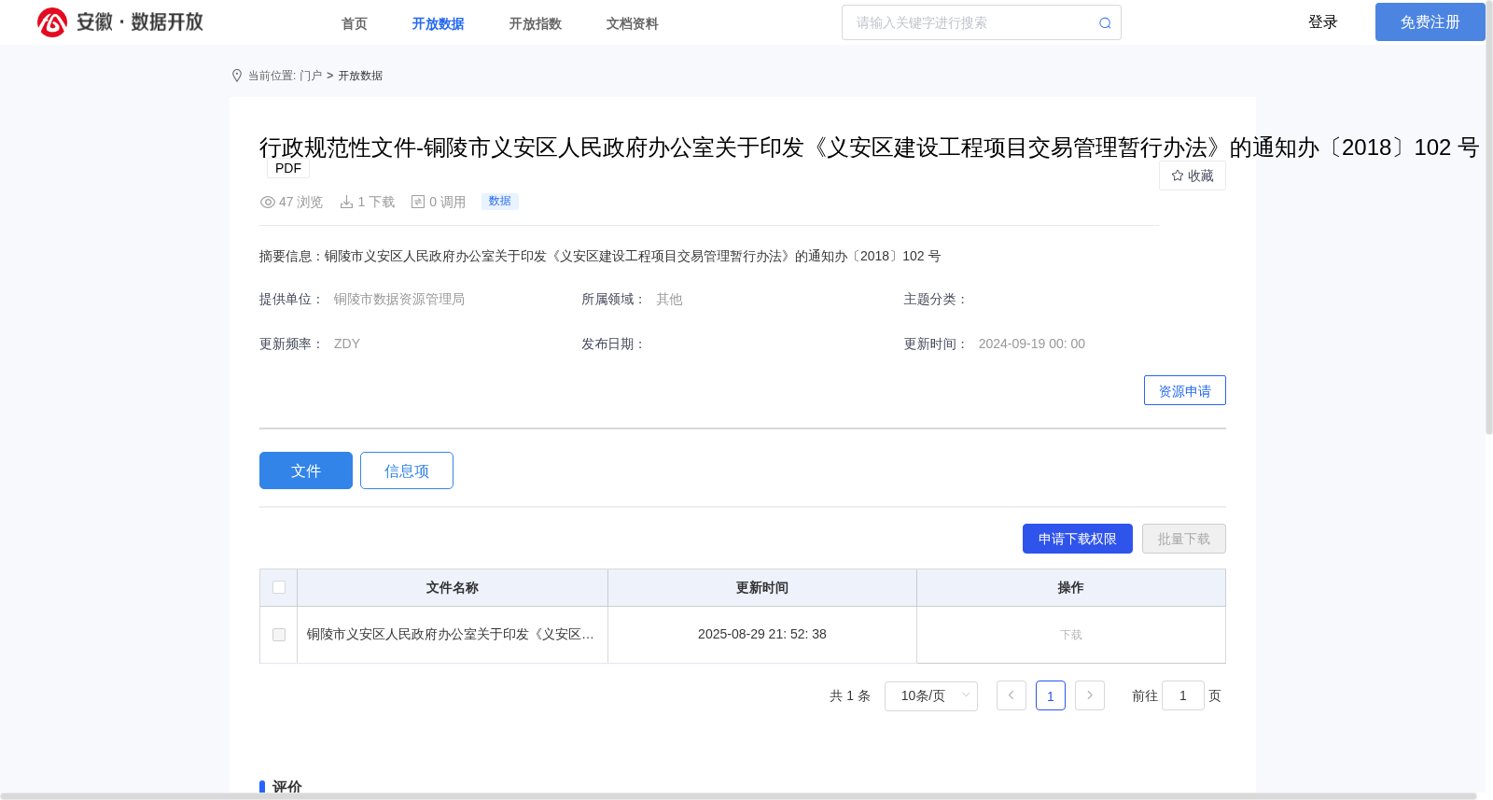Click the file name 铜陵市义安区人民政府办公室关于印发
Viewport: 1493px width, 800px height.
[451, 634]
